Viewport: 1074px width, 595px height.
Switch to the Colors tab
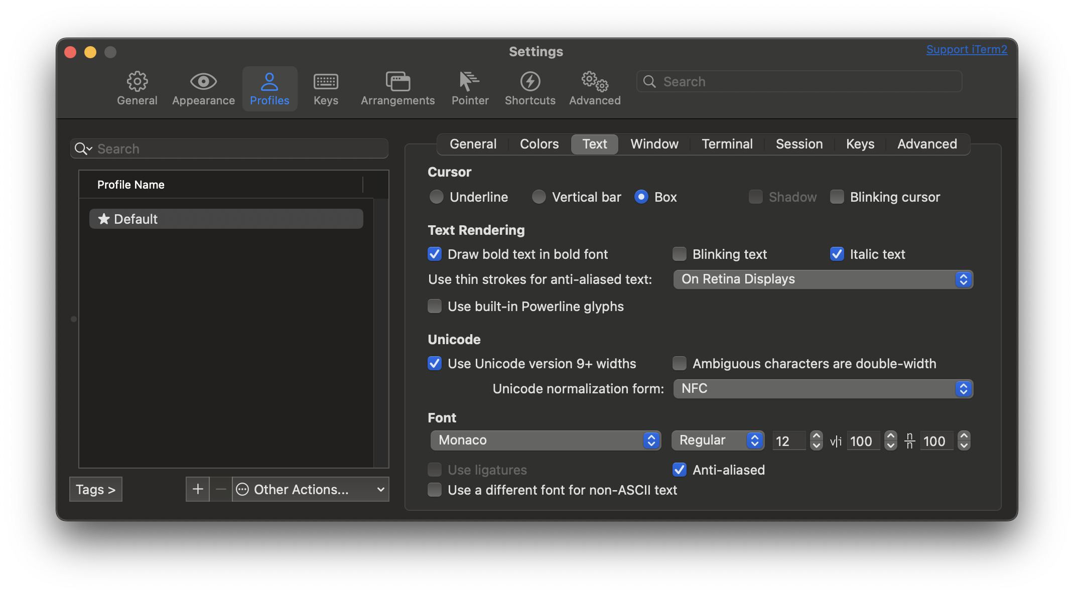coord(539,143)
